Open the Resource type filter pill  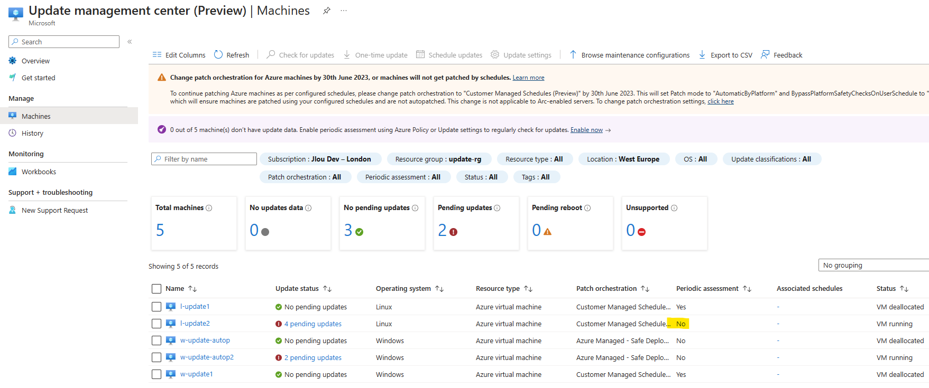pyautogui.click(x=534, y=159)
